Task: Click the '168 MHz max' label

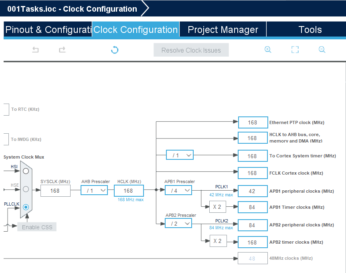Action: tap(130, 200)
